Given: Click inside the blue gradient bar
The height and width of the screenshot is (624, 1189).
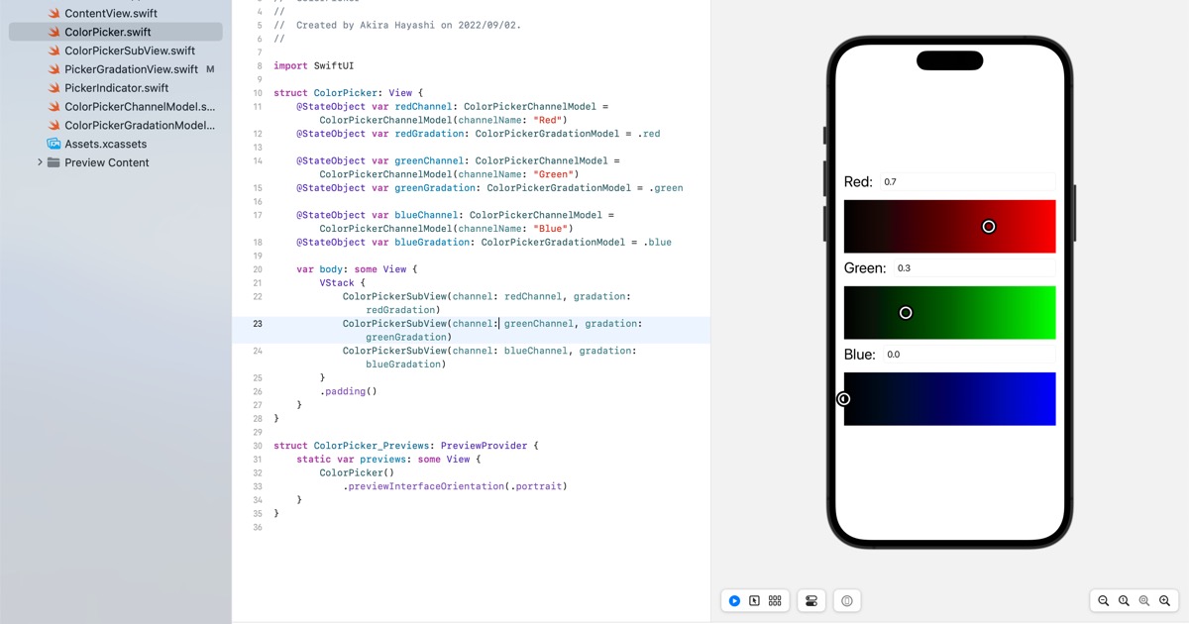Looking at the screenshot, I should click(950, 399).
